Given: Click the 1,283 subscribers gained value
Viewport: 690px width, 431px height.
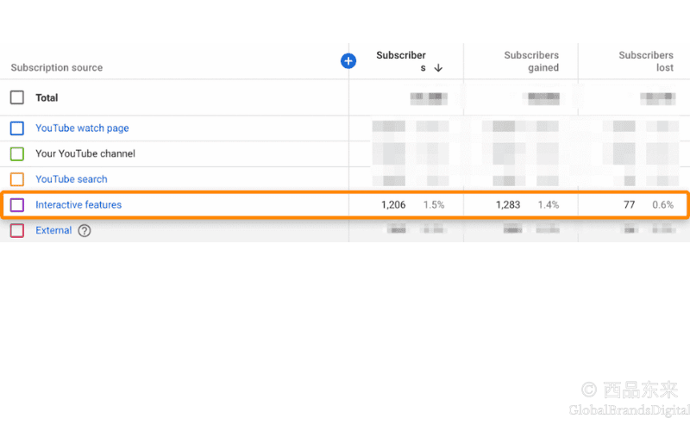Looking at the screenshot, I should 508,205.
